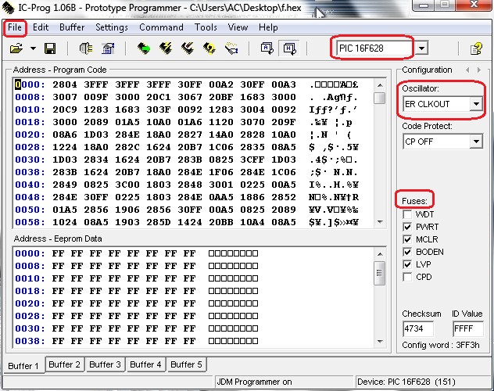The height and width of the screenshot is (391, 494).
Task: Open Hardware settings chip icon
Action: (x=86, y=48)
